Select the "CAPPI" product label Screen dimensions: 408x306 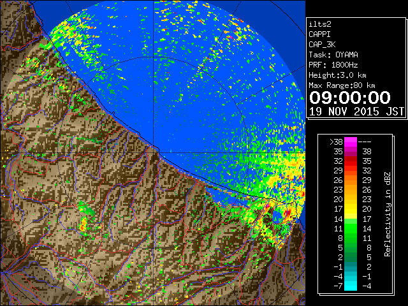click(x=319, y=34)
